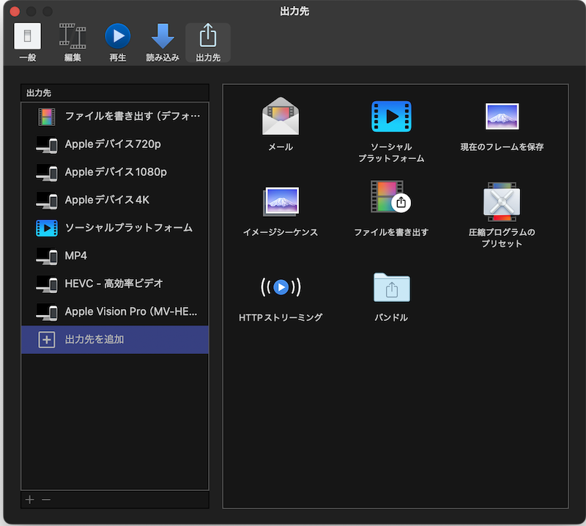Click the device icon beside Appleデバイス720p
Image resolution: width=586 pixels, height=526 pixels.
click(x=47, y=144)
